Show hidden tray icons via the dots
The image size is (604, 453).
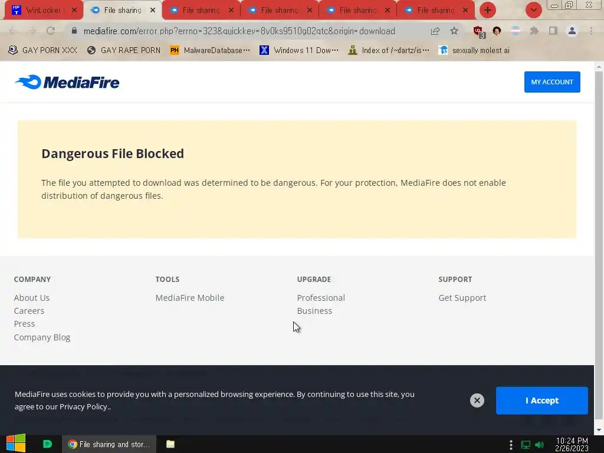tap(511, 445)
